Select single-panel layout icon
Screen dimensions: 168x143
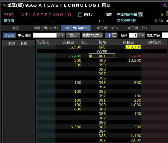click(x=108, y=35)
